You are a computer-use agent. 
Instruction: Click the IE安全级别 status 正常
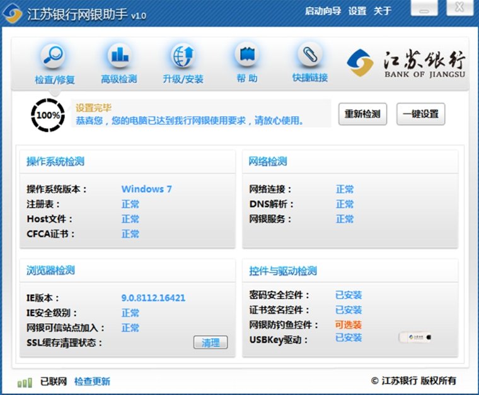tap(130, 313)
